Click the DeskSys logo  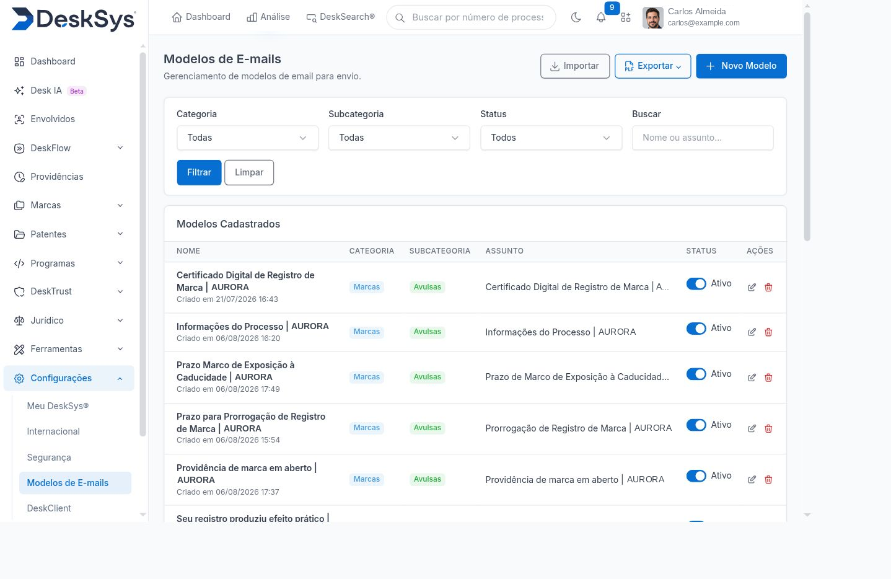(x=74, y=19)
